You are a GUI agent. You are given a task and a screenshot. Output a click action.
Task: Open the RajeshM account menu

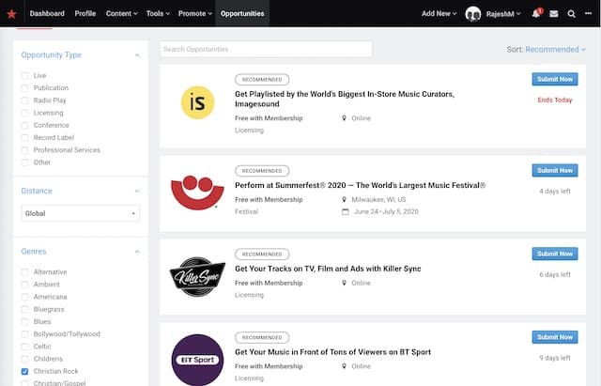(x=503, y=14)
